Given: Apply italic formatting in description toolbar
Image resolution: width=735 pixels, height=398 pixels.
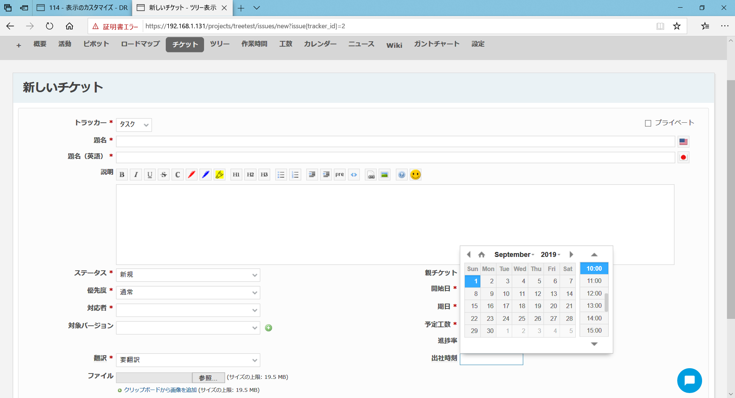Looking at the screenshot, I should point(136,175).
